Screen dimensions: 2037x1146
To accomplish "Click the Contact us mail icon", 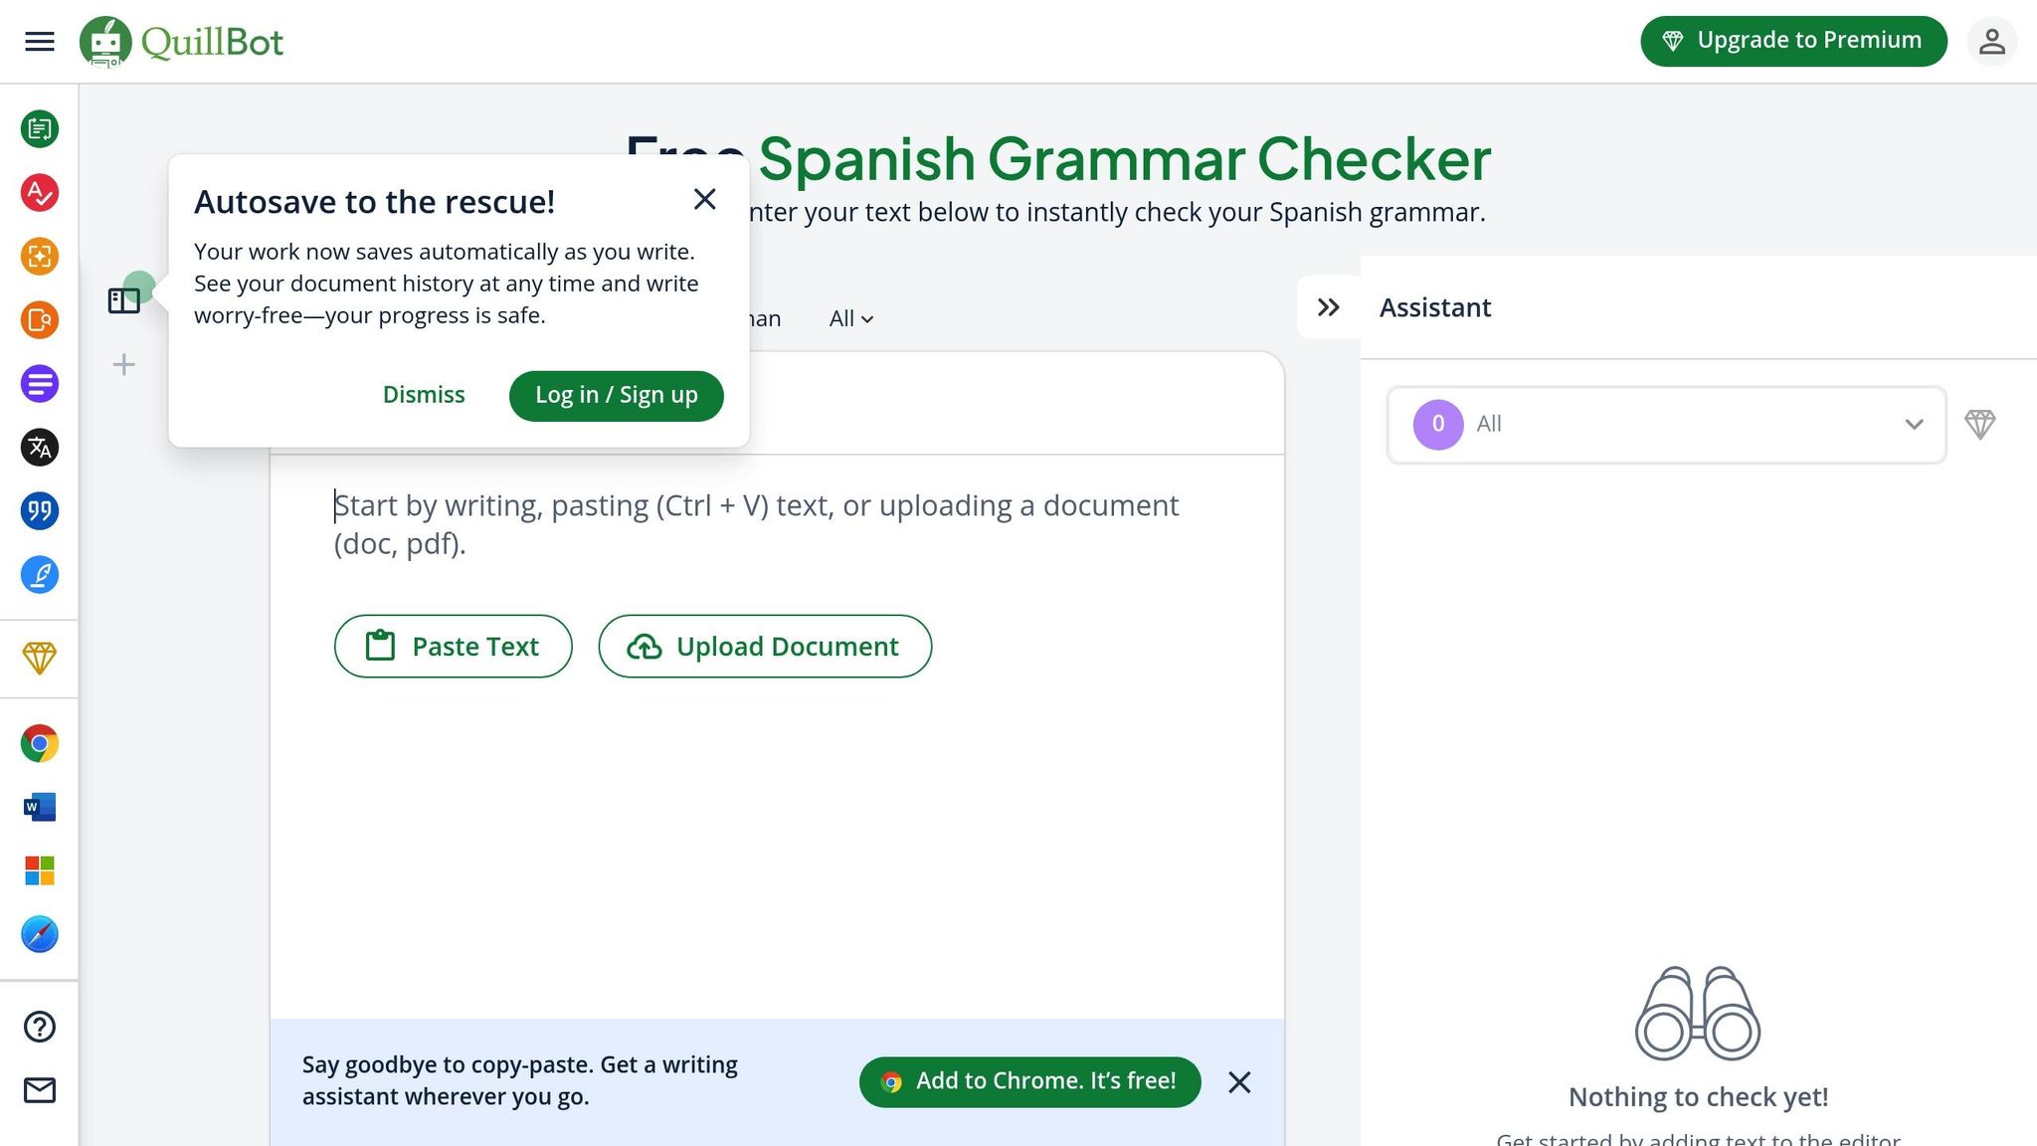I will [x=40, y=1090].
